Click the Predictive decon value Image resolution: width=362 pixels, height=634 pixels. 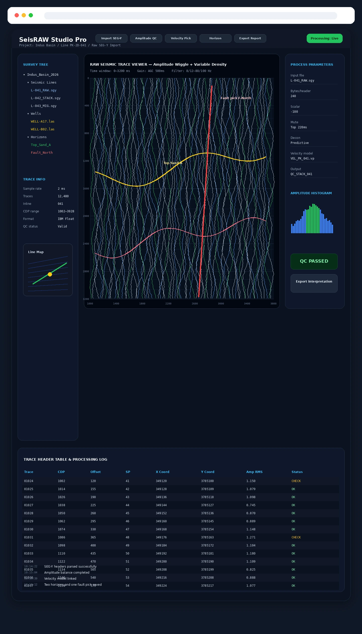click(300, 143)
